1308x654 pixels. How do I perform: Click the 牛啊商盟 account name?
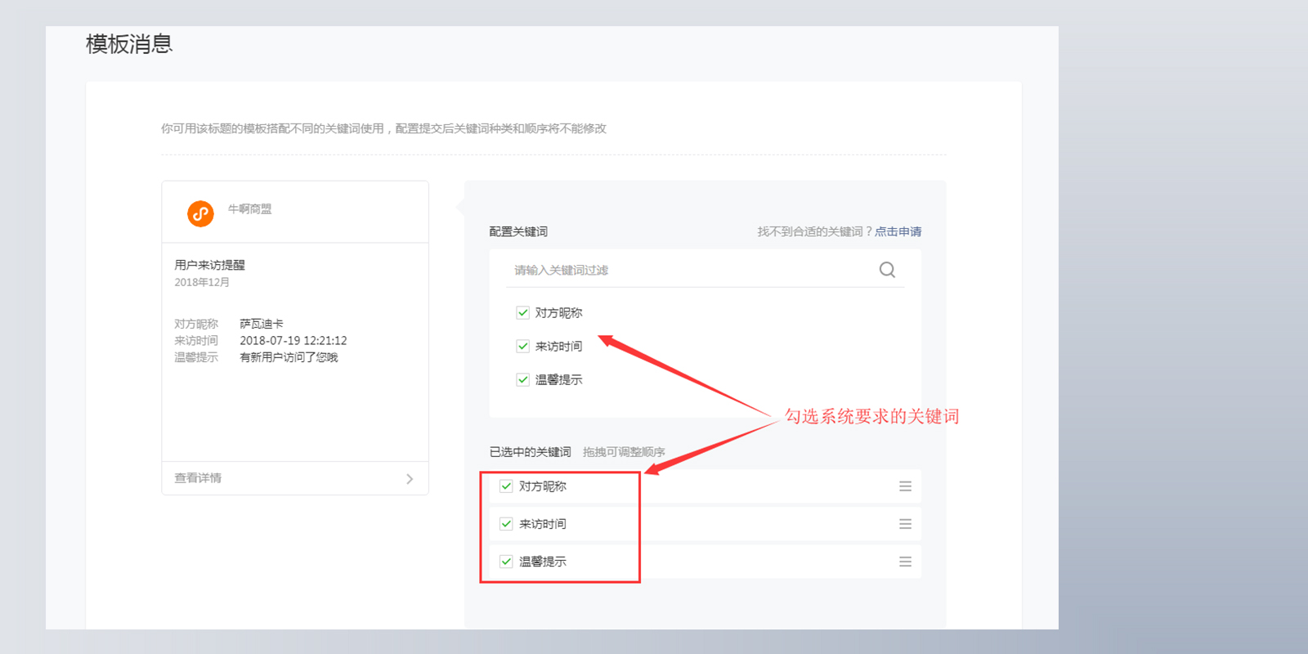click(x=249, y=209)
